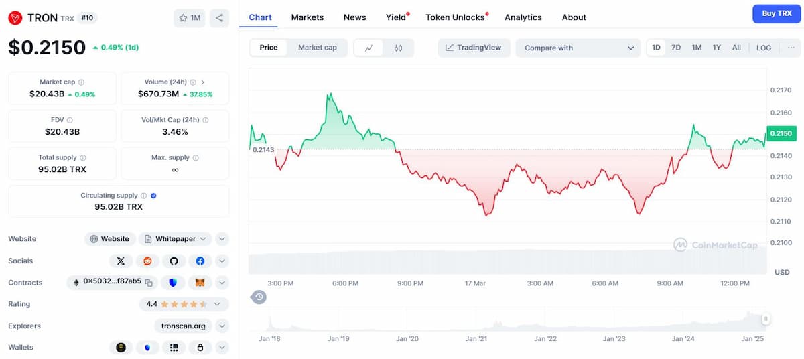
Task: Switch chart to candlestick view
Action: click(x=399, y=48)
